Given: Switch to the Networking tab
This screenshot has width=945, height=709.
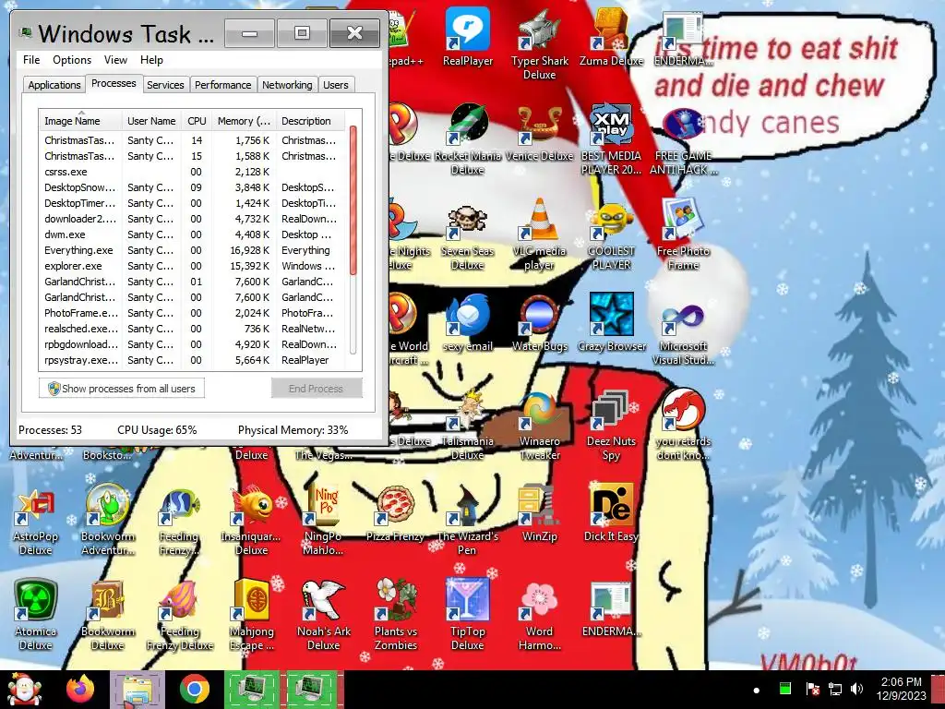Looking at the screenshot, I should (x=287, y=85).
